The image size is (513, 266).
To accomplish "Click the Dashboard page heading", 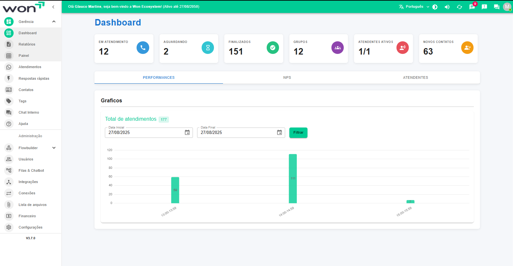I will point(118,22).
